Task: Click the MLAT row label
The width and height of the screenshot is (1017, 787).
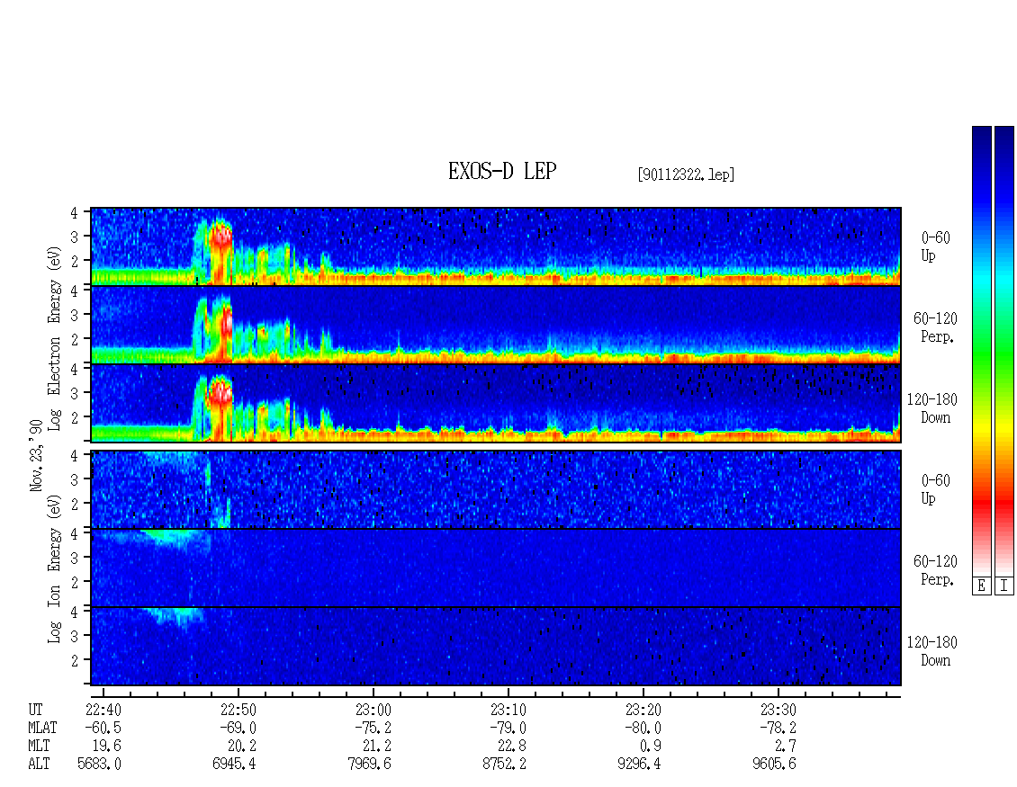Action: [x=42, y=728]
